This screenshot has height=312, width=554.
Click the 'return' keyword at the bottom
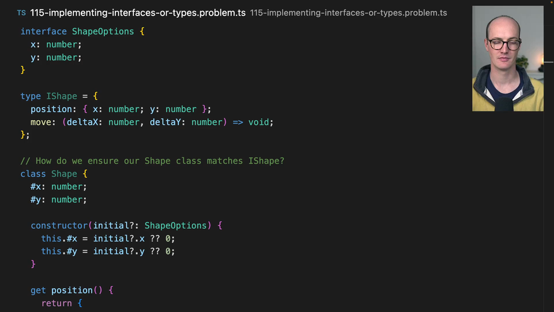click(x=56, y=303)
